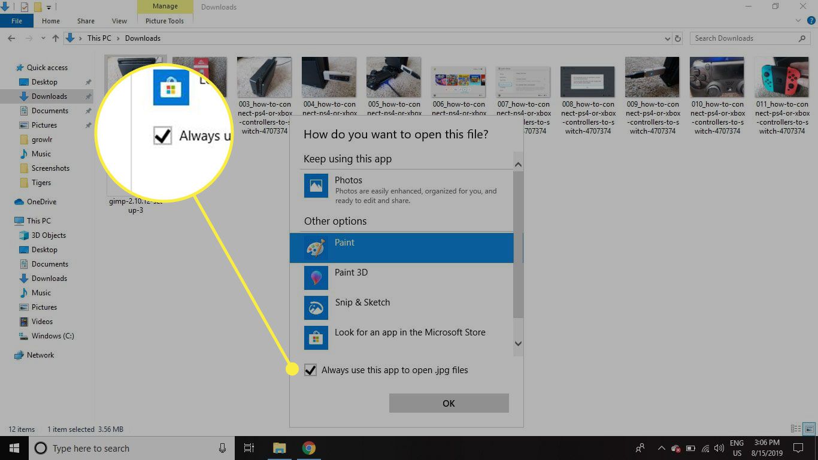Open Windows (C:) drive
This screenshot has height=460, width=818.
pos(53,336)
